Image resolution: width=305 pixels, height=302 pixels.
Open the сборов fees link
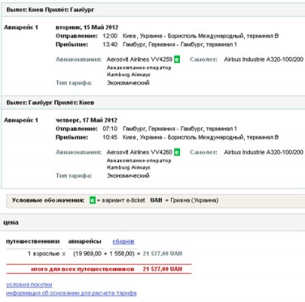pyautogui.click(x=124, y=241)
